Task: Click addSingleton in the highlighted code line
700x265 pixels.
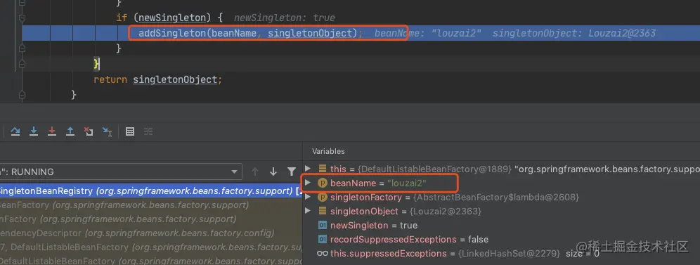Action: 172,33
